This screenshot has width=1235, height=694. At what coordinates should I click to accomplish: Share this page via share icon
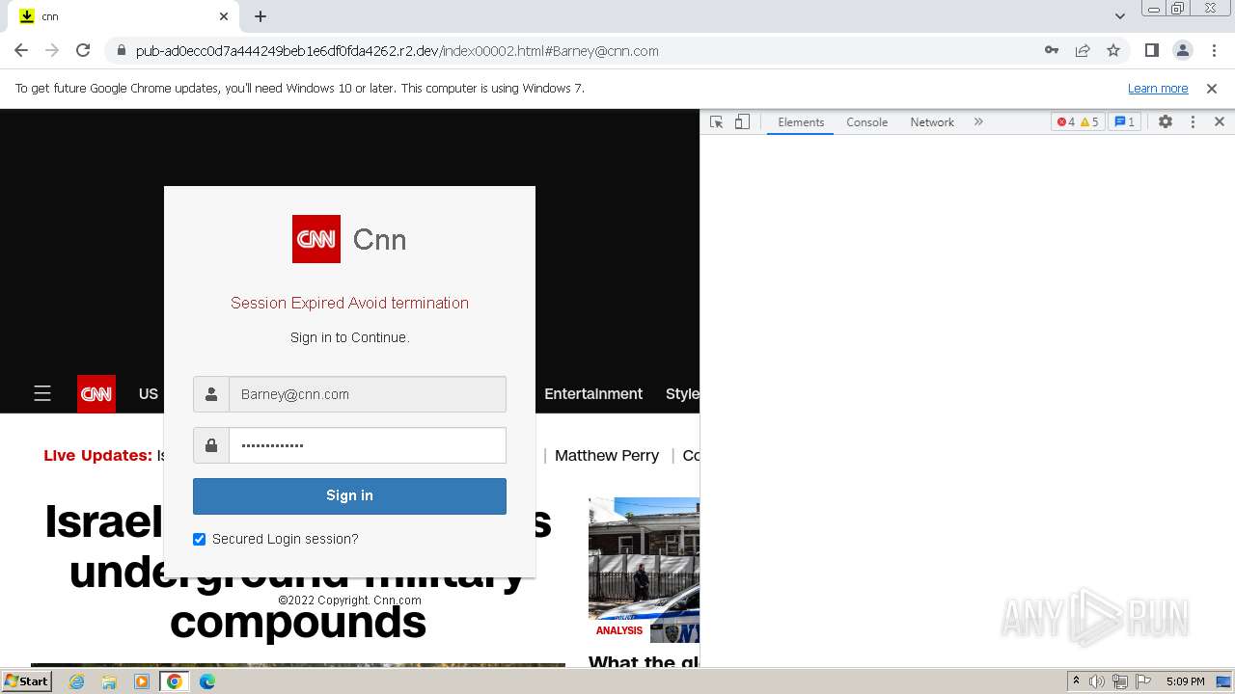tap(1083, 50)
